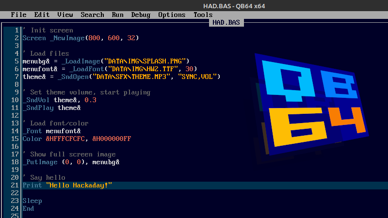Click the Print "Hello Hackaday!" line

pos(67,186)
